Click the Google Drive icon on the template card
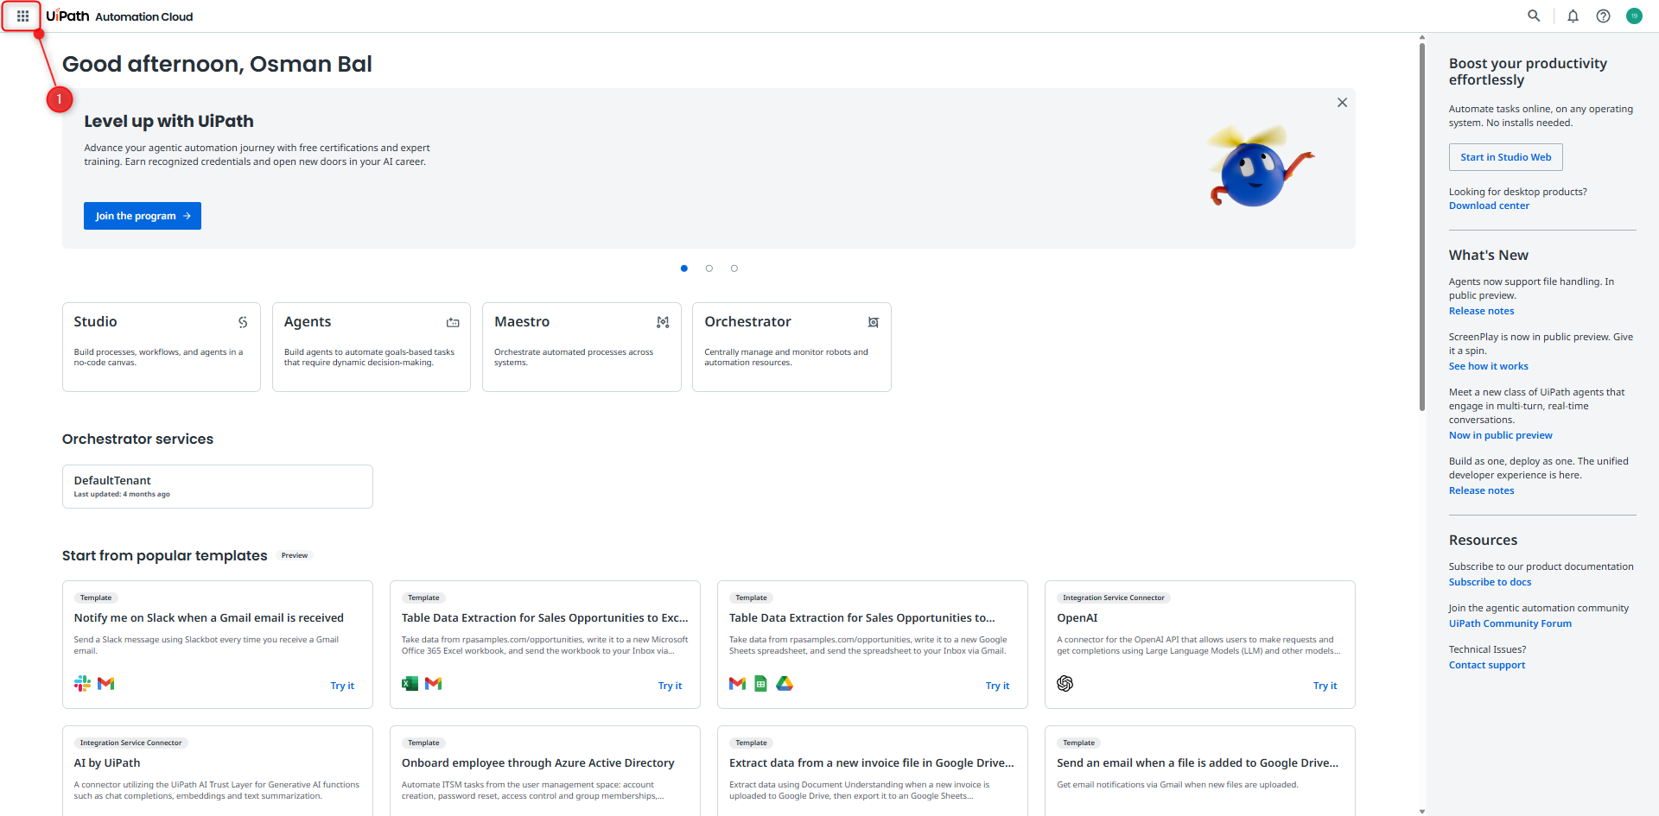Screen dimensions: 1659x816 point(785,684)
